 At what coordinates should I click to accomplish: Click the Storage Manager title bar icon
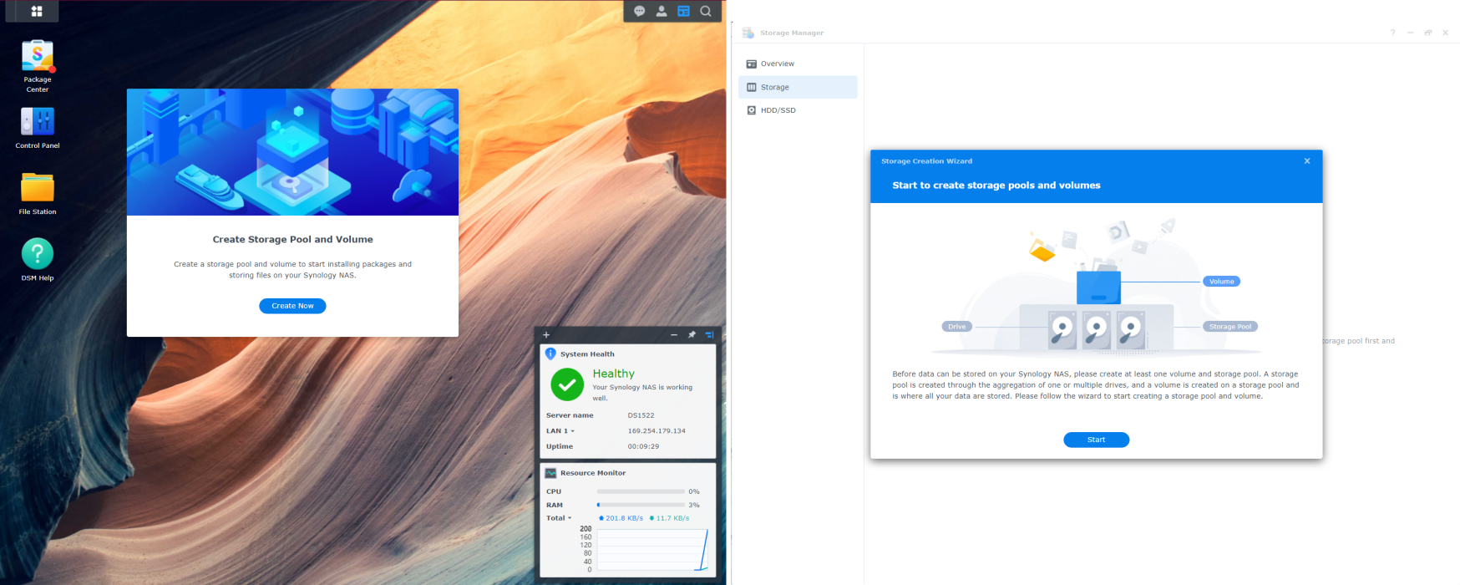[x=748, y=33]
